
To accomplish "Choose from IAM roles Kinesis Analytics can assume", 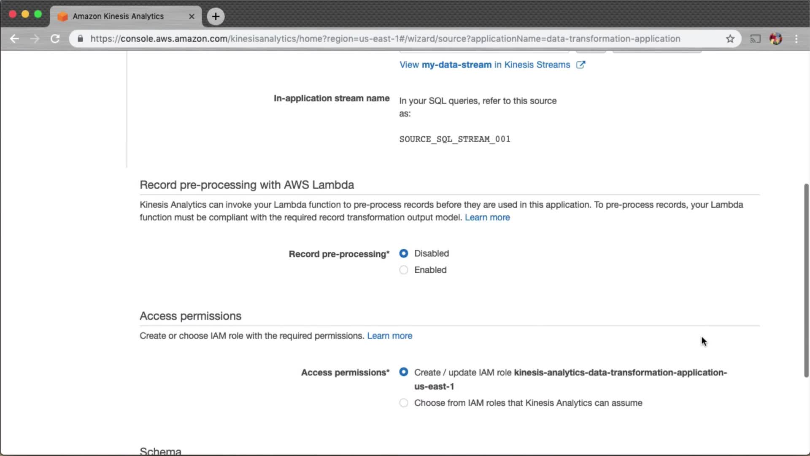I will tap(404, 403).
